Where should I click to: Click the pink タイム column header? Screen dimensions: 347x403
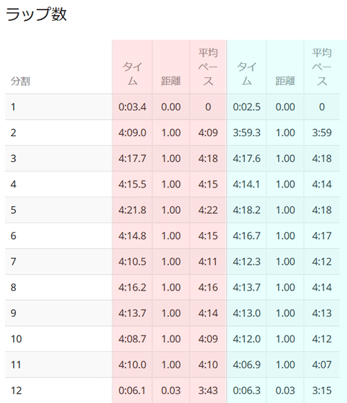pos(133,74)
